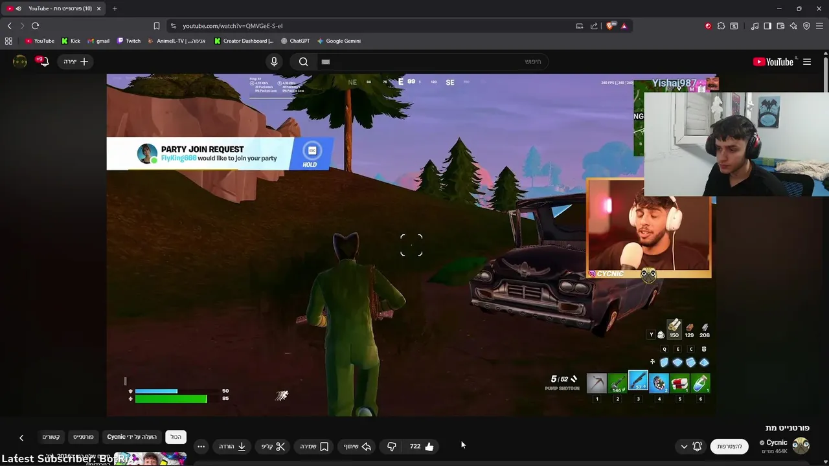
Task: Open the apps grid in bookmarks bar
Action: pos(8,41)
